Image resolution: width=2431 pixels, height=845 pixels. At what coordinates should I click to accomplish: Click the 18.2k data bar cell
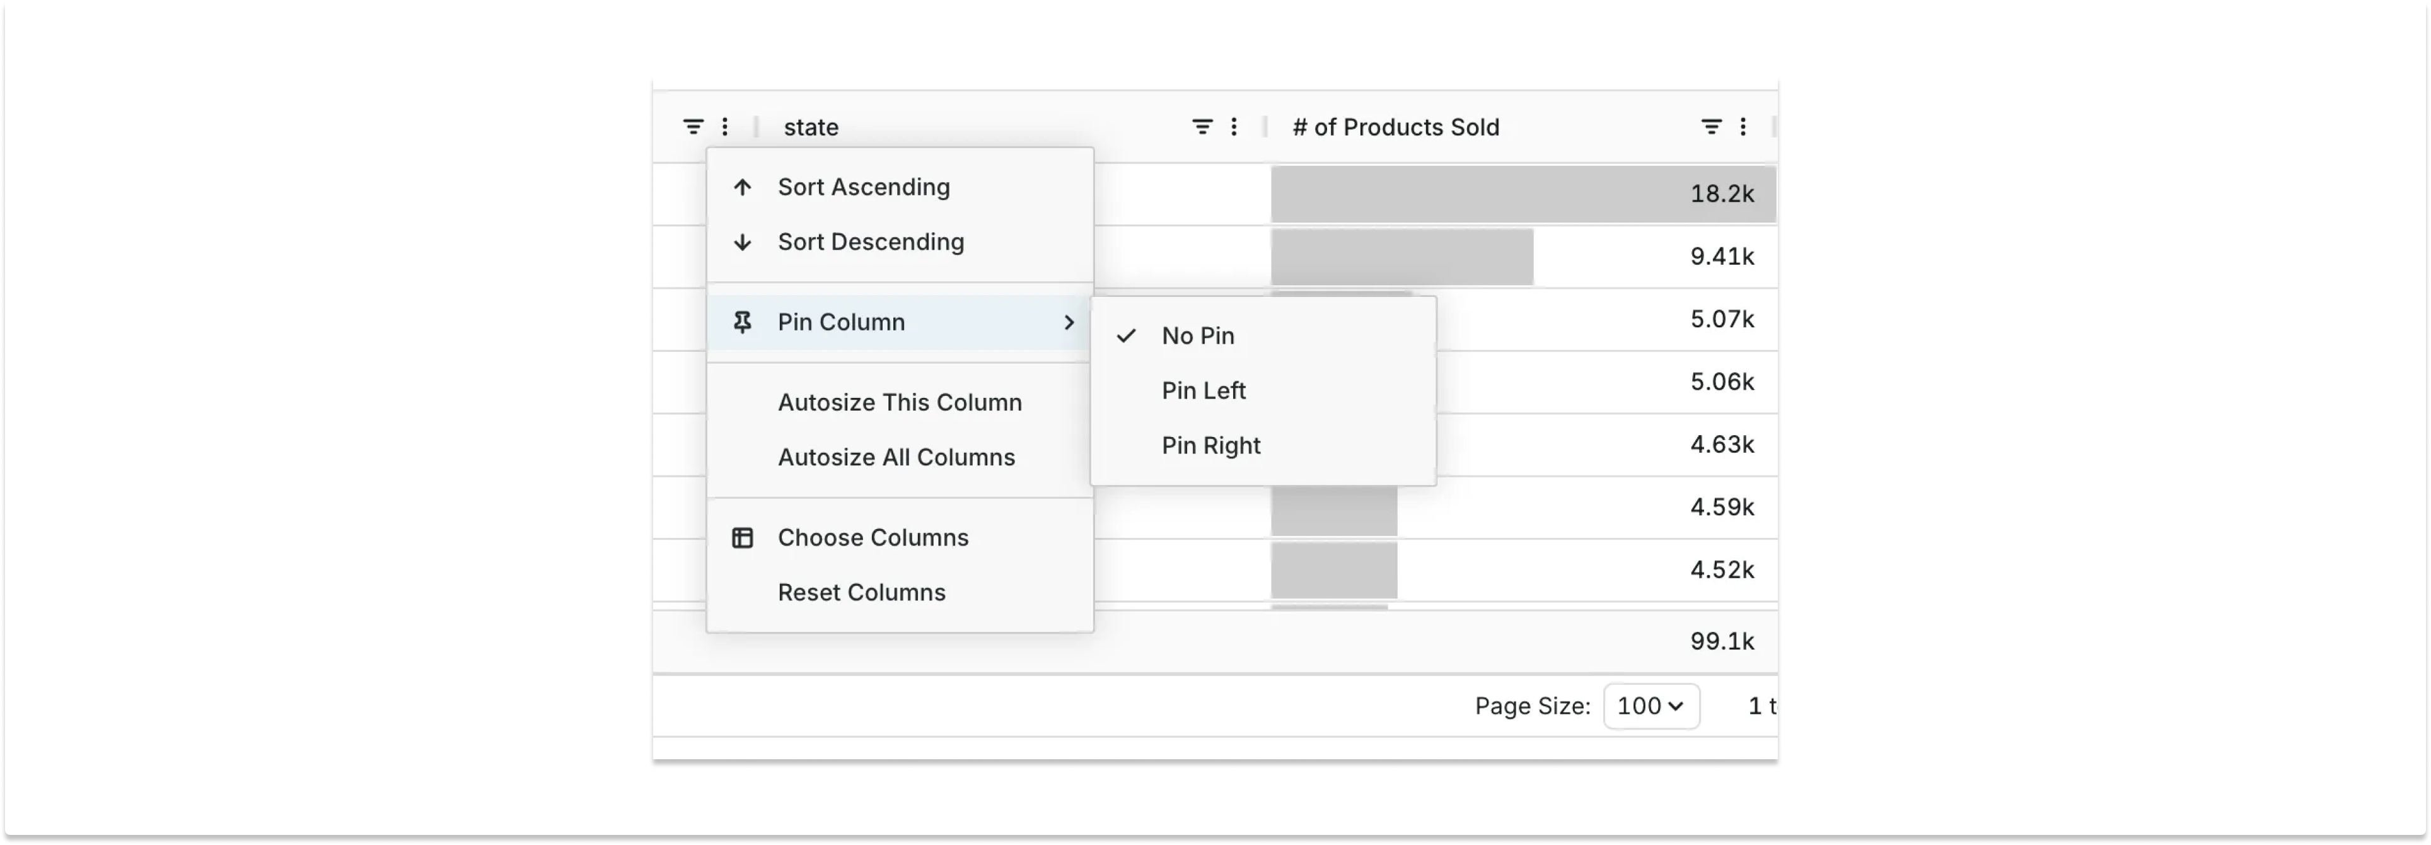pos(1523,194)
